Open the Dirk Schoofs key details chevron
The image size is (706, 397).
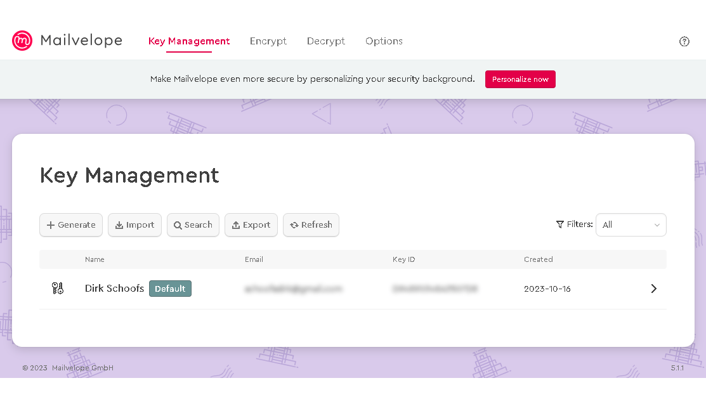click(x=654, y=289)
